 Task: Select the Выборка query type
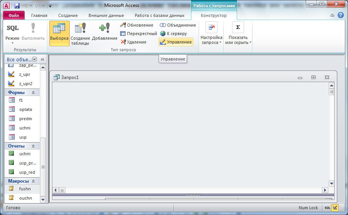59,33
